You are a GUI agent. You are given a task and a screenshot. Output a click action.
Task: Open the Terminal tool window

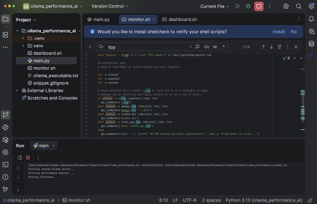(5, 165)
